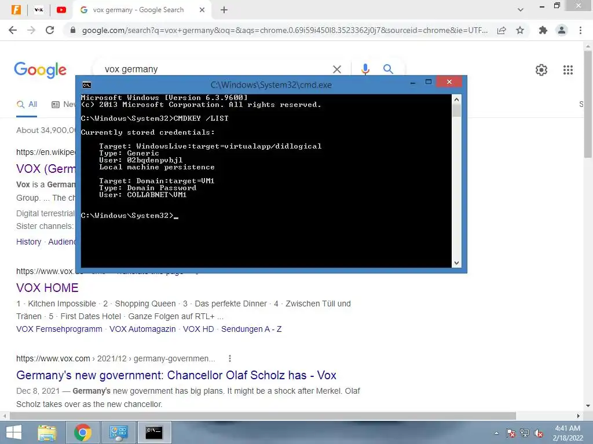Open the pinned F tab in Chrome
This screenshot has height=444, width=593.
pos(16,10)
